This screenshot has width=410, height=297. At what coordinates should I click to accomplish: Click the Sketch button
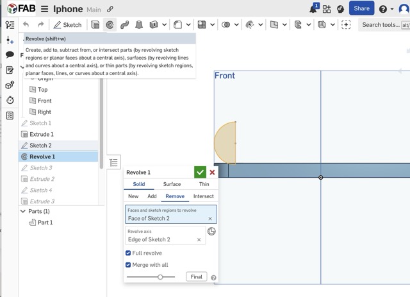[67, 25]
